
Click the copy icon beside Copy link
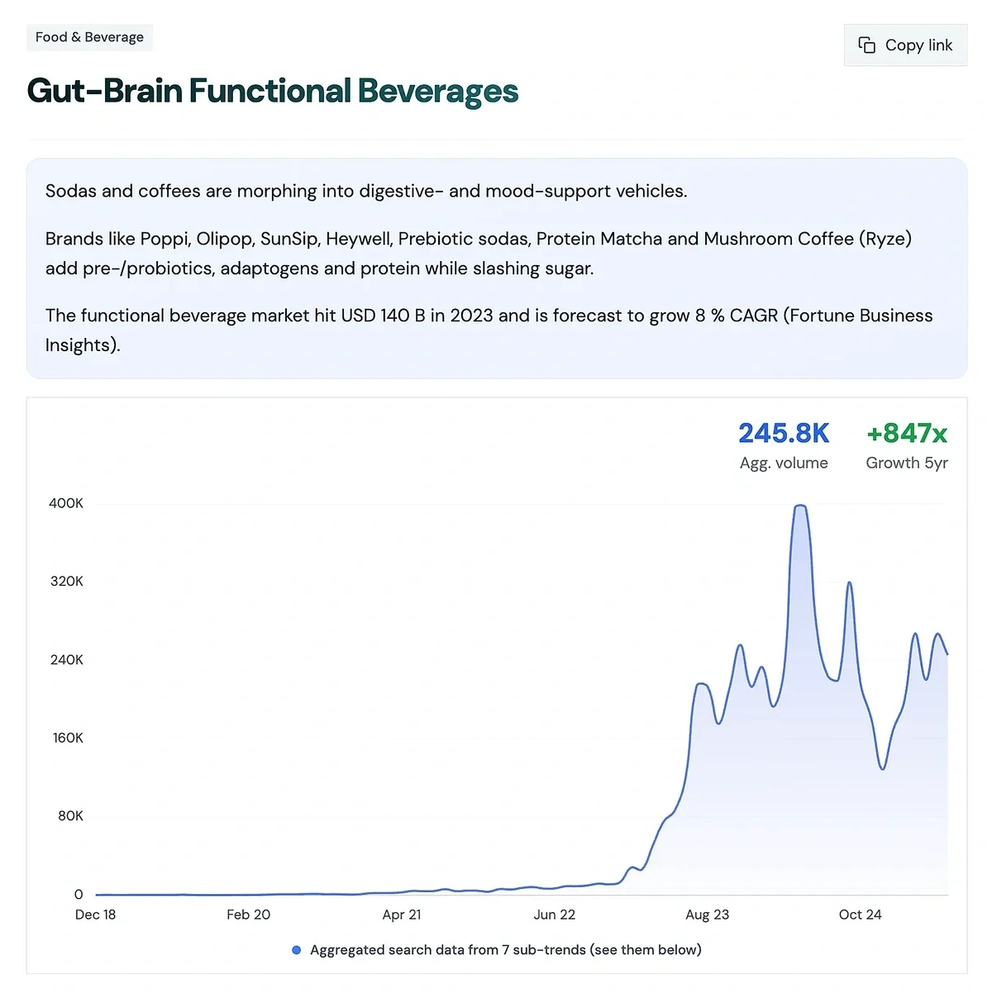coord(866,45)
